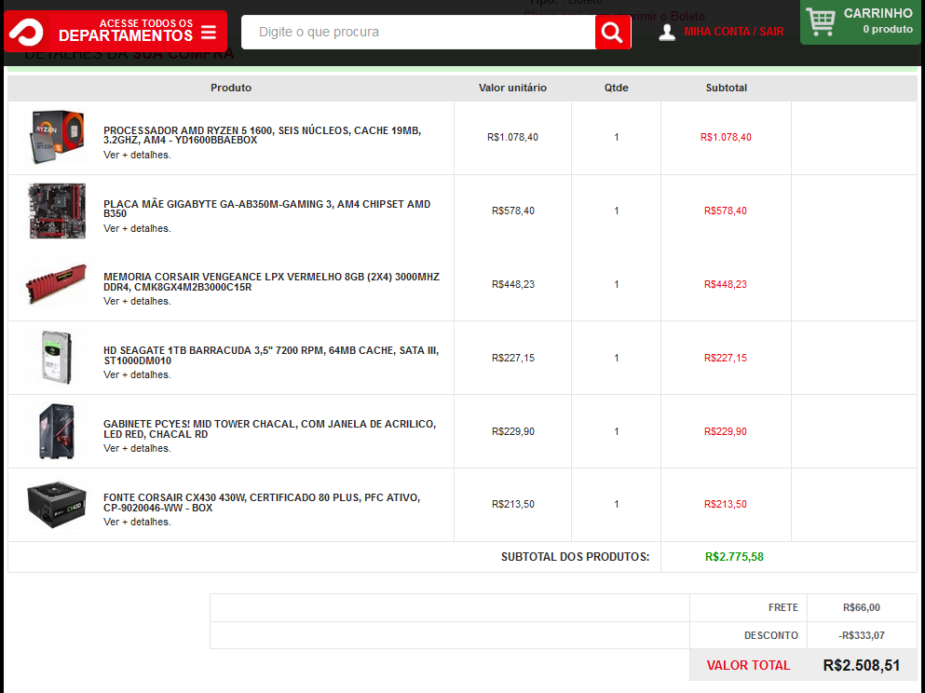Click total value R$2.508,51
925x693 pixels.
point(862,665)
